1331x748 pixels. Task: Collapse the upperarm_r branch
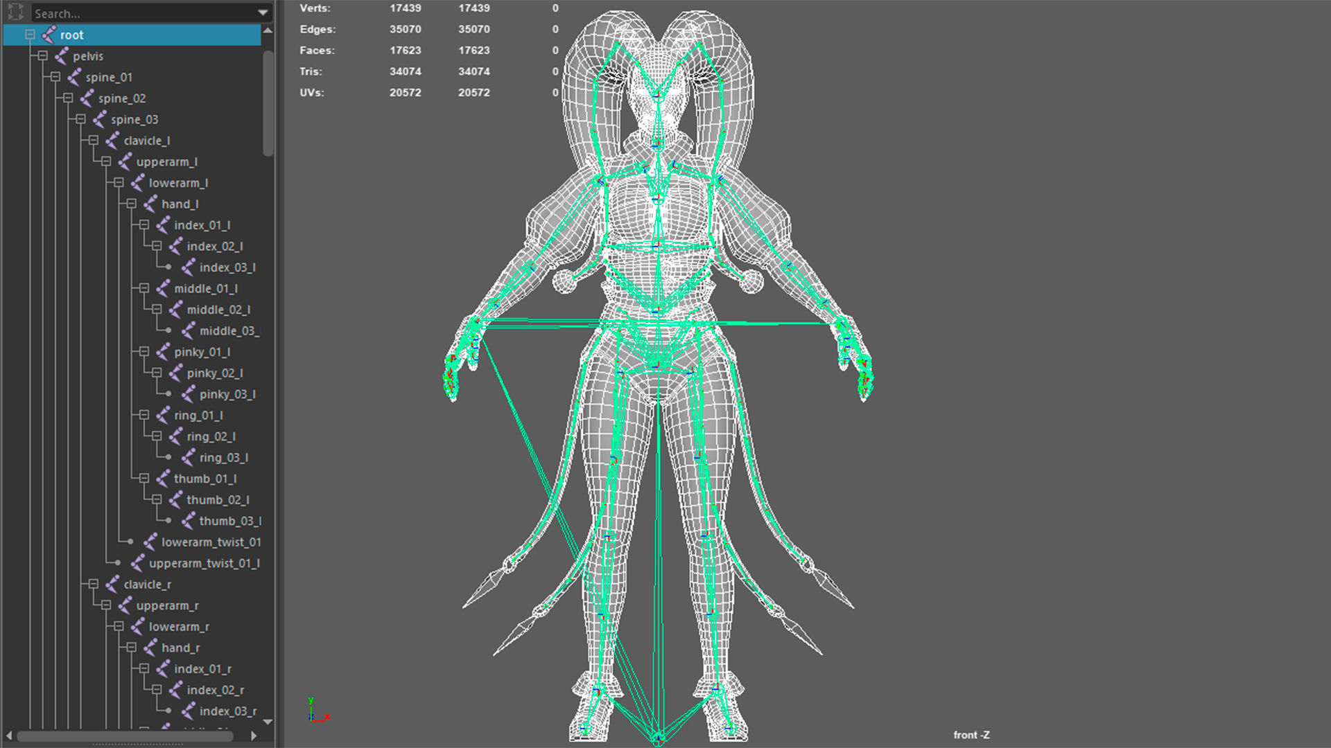tap(106, 605)
